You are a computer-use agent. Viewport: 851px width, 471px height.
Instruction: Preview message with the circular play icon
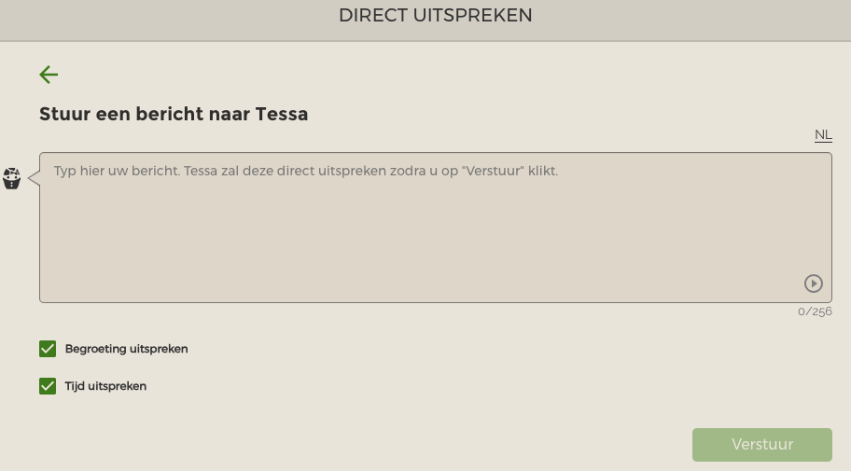[x=813, y=284]
